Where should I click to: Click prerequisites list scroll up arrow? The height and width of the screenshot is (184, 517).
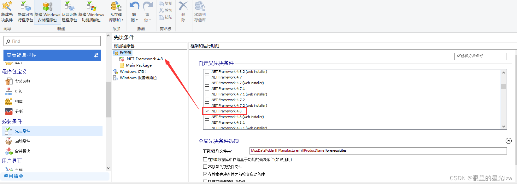click(503, 73)
